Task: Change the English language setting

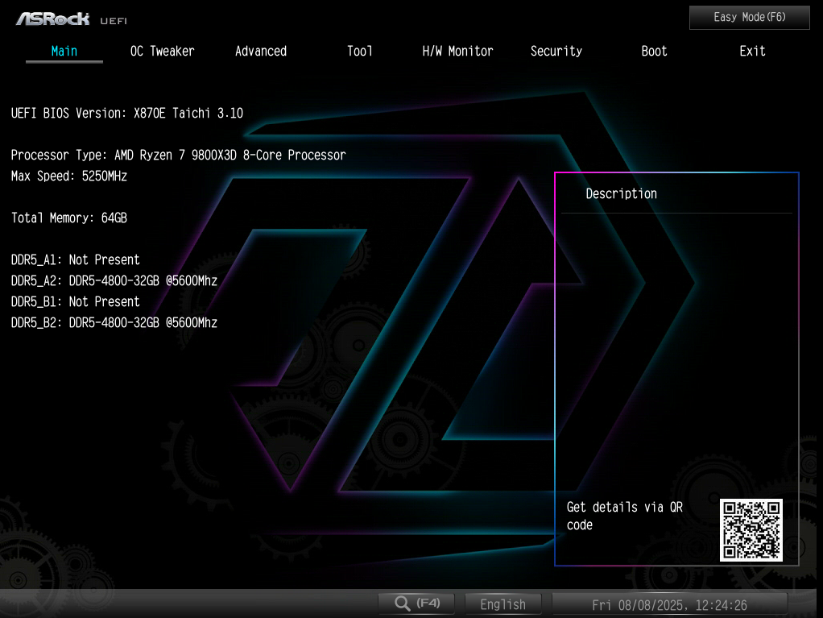Action: (502, 604)
